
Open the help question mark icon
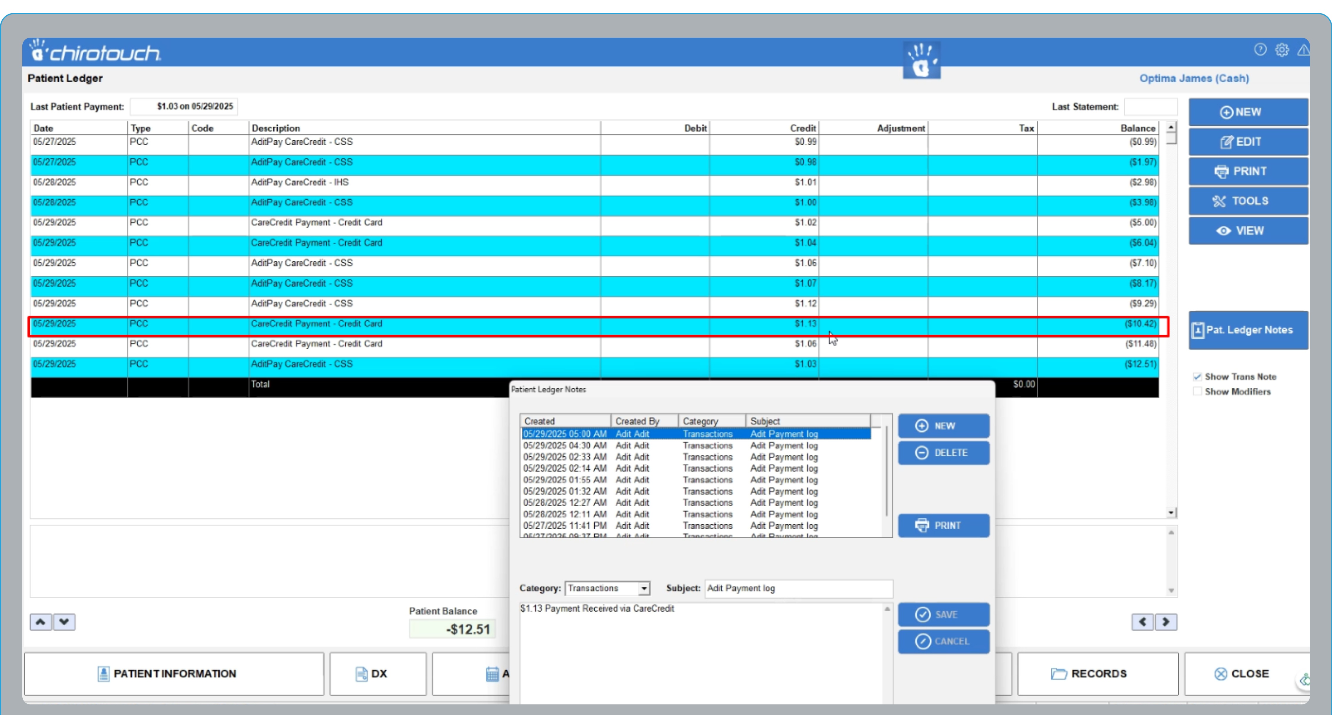pyautogui.click(x=1260, y=49)
